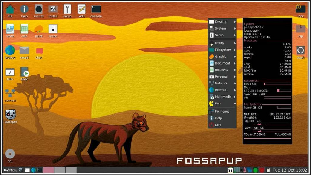Screen dimensions: 311x175
Task: Expand the Internet submenu
Action: pos(222,90)
